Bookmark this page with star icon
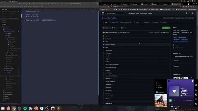 pyautogui.click(x=180, y=7)
